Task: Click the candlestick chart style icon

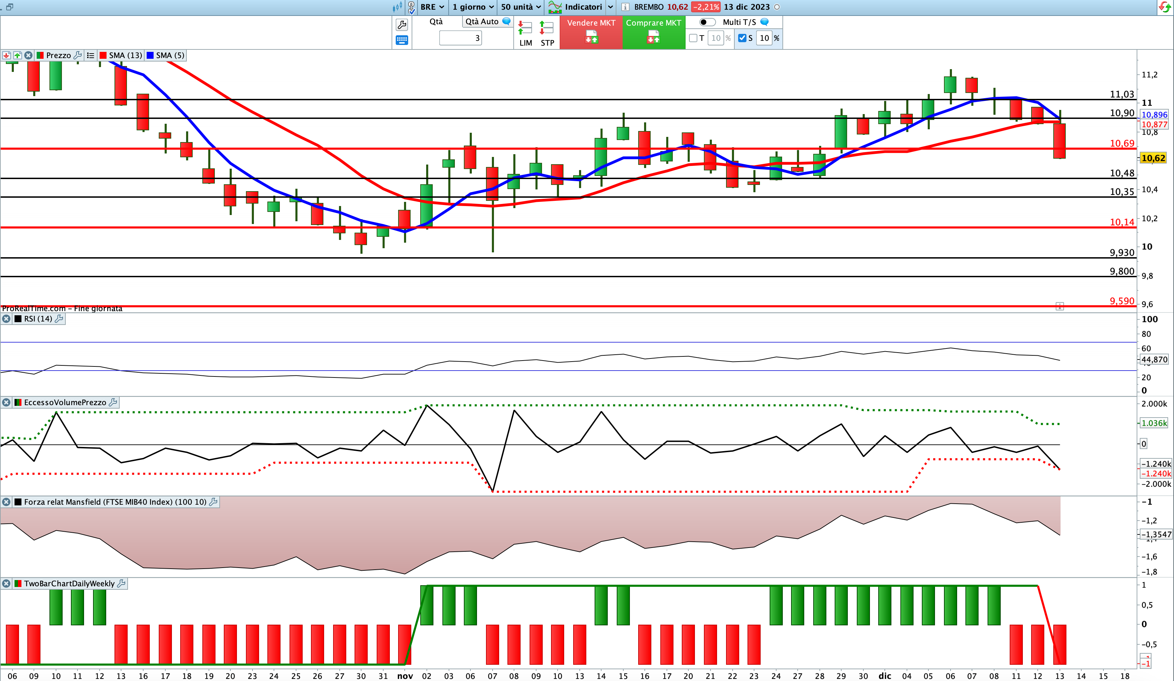Action: (x=397, y=7)
